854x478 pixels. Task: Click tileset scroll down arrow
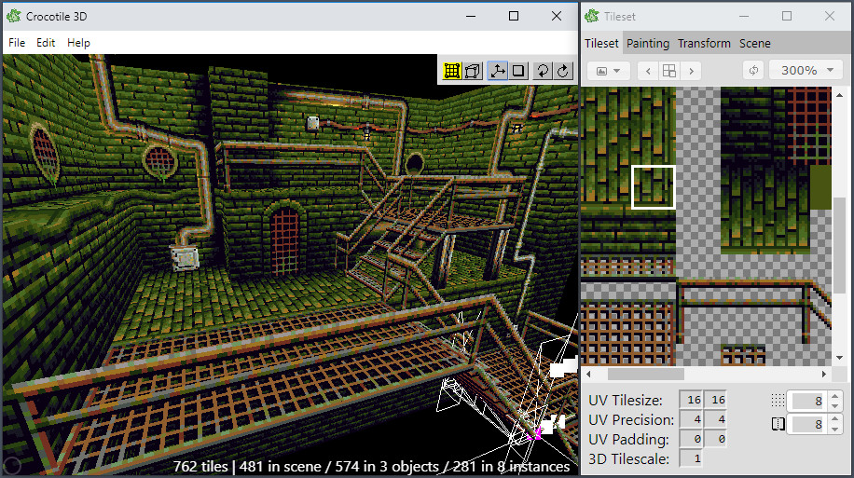[x=839, y=358]
